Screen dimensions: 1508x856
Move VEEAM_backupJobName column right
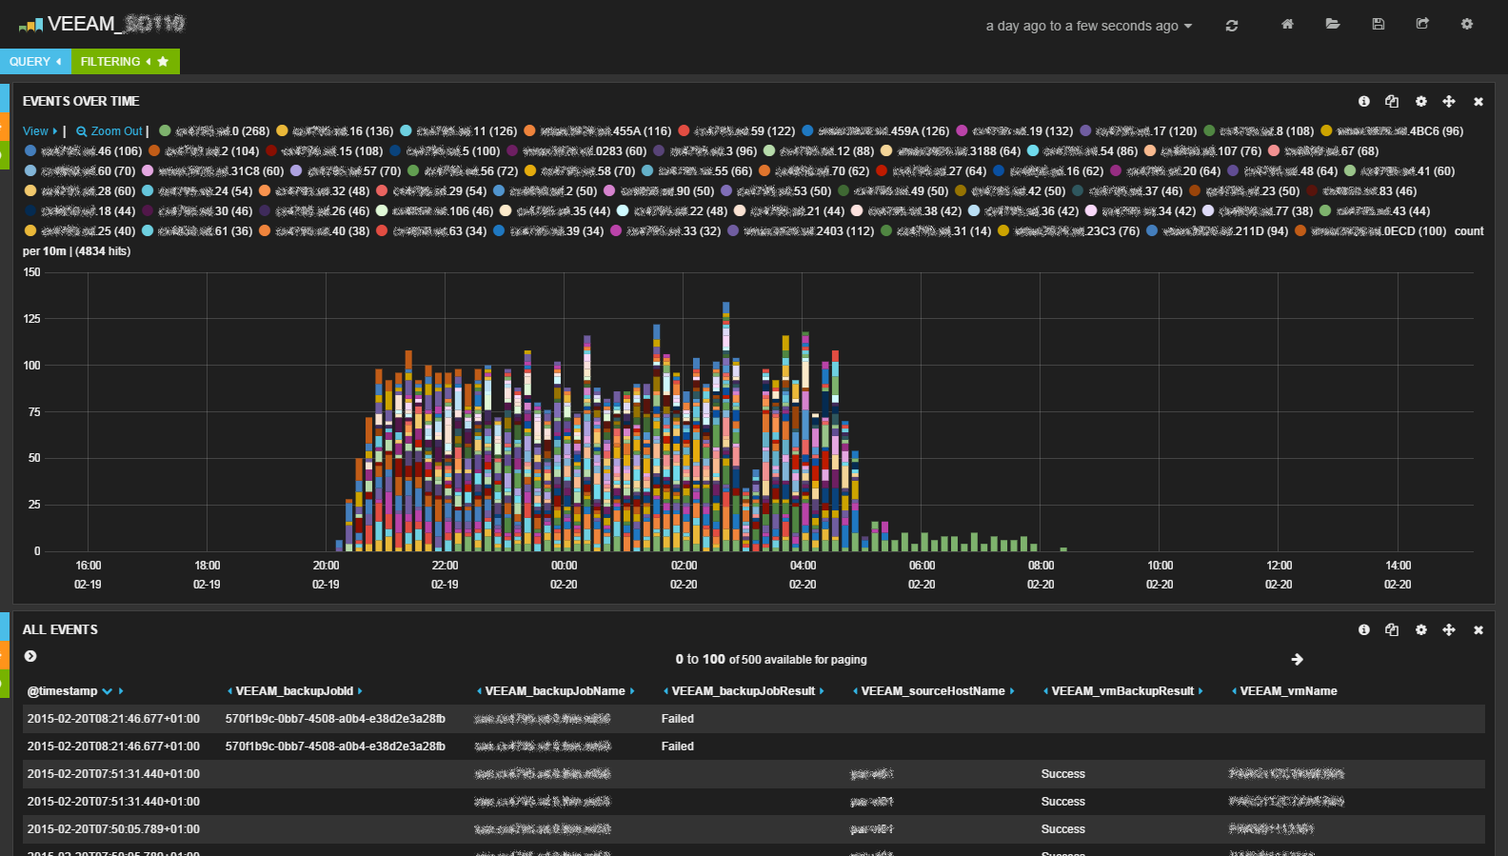(x=632, y=691)
